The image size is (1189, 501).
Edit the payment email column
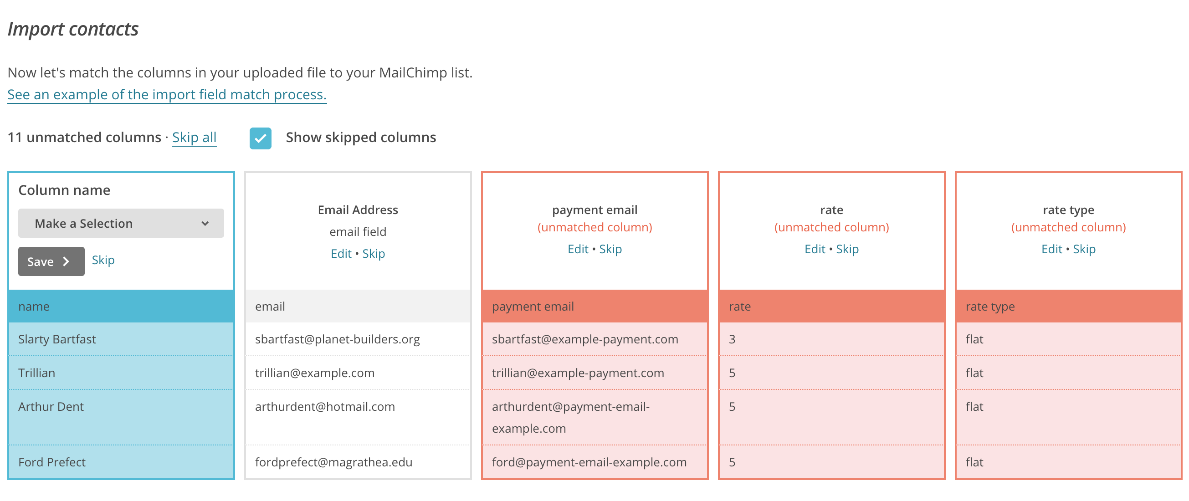tap(578, 249)
